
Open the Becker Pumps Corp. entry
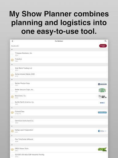coord(59,84)
